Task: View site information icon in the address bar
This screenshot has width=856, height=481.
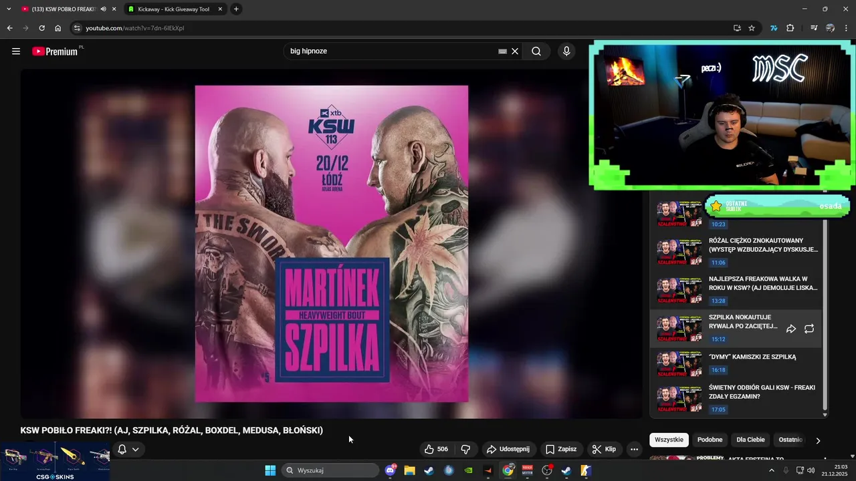Action: 77,28
